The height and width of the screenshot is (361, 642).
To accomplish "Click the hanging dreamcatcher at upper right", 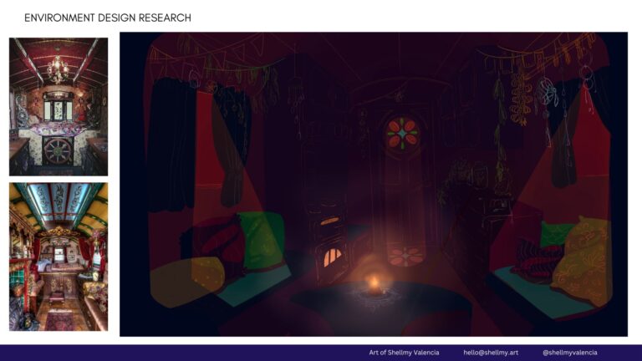I will pos(547,94).
